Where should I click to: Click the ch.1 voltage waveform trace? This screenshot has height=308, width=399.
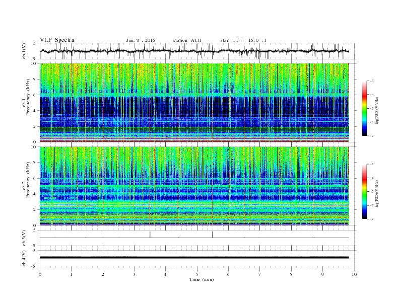(x=194, y=51)
